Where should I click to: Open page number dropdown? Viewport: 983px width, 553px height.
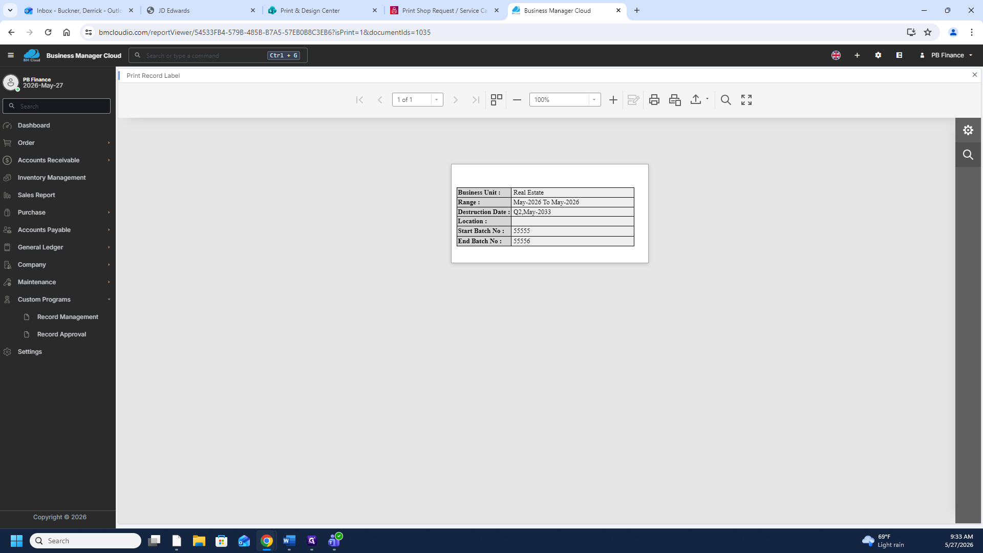(436, 100)
